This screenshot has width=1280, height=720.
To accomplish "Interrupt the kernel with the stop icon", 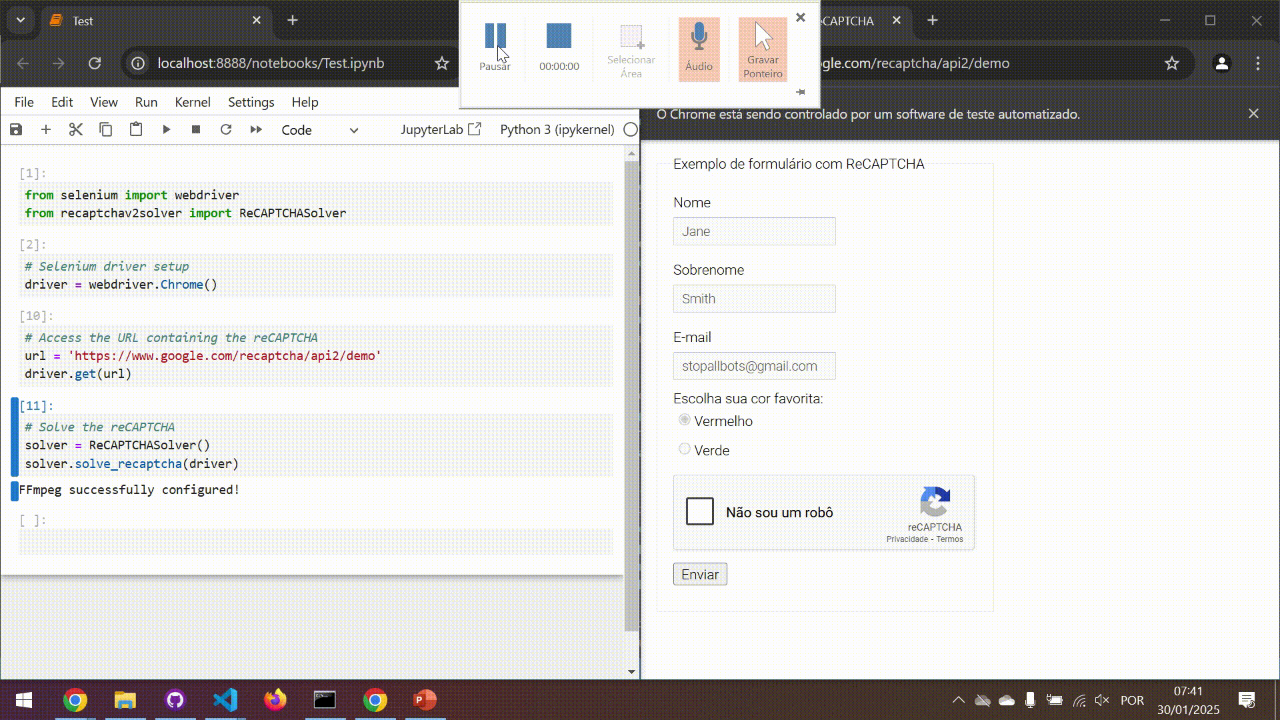I will [x=196, y=129].
